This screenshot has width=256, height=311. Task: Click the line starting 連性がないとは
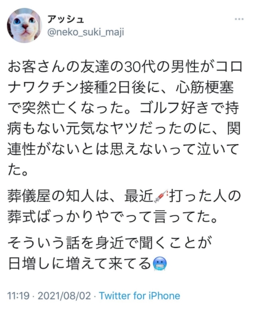point(123,149)
